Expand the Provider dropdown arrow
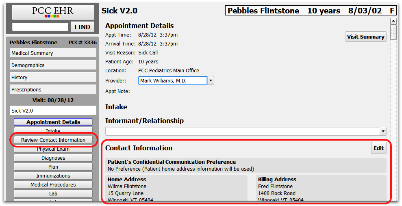This screenshot has height=206, width=402. 211,80
